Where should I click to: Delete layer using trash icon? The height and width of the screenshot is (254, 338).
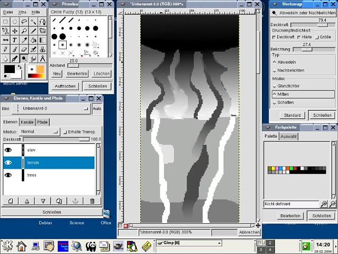coord(92,201)
